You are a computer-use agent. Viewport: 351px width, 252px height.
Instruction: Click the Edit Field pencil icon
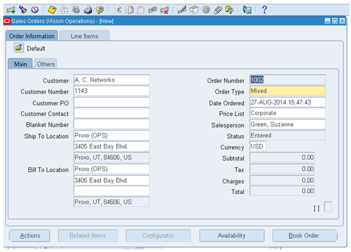[182, 10]
